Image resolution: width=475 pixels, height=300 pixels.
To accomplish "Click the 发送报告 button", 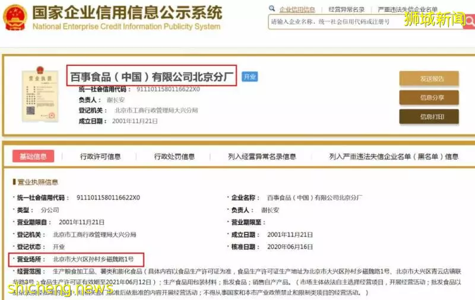I will click(429, 79).
